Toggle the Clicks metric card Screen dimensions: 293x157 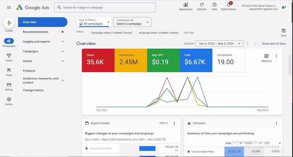pyautogui.click(x=98, y=60)
